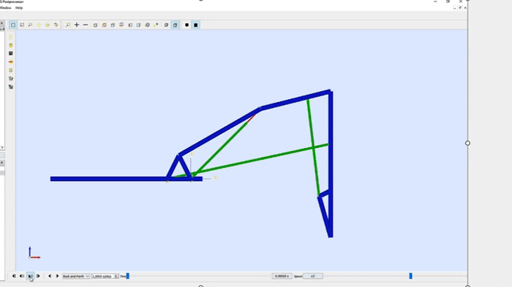Select the rectangle selection tool
512x287 pixels.
[x=13, y=25]
